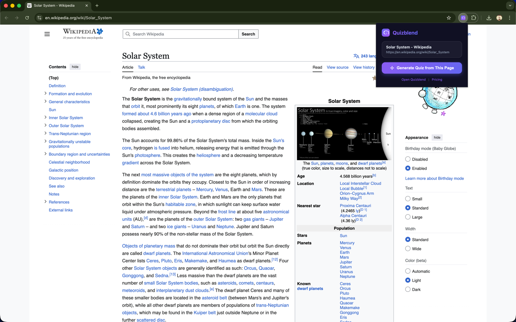Disable Birthday mode via the Disabled radio
This screenshot has height=322, width=516.
click(408, 159)
